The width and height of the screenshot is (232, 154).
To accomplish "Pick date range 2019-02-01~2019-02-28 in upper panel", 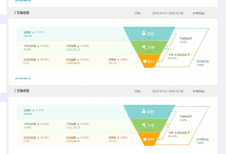I will click(167, 13).
